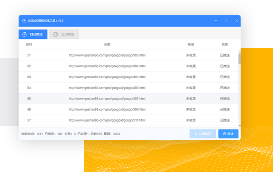Click the vertical scrollbar thumb
The height and width of the screenshot is (172, 273).
coord(240,59)
